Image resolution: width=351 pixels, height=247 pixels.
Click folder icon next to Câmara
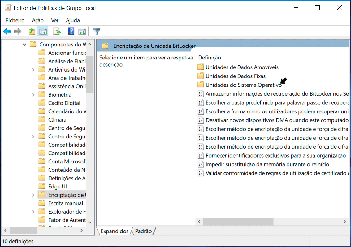(x=42, y=119)
